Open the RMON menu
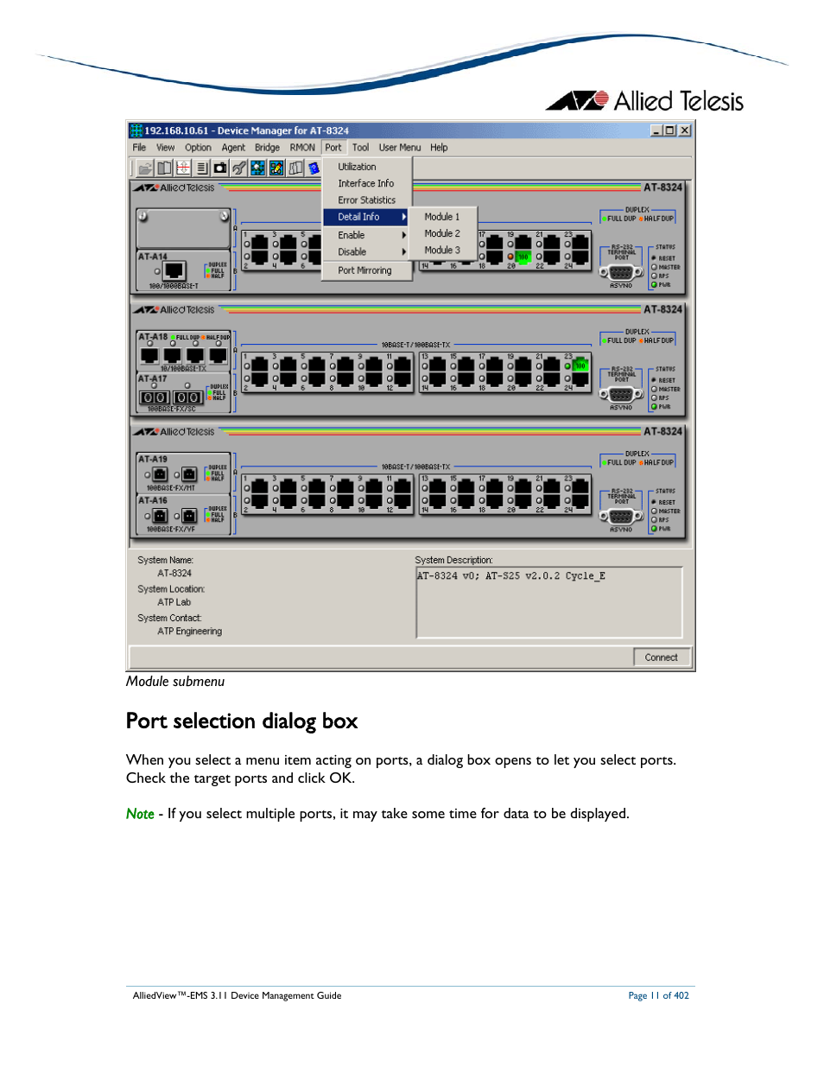This screenshot has width=824, height=1067. 302,148
